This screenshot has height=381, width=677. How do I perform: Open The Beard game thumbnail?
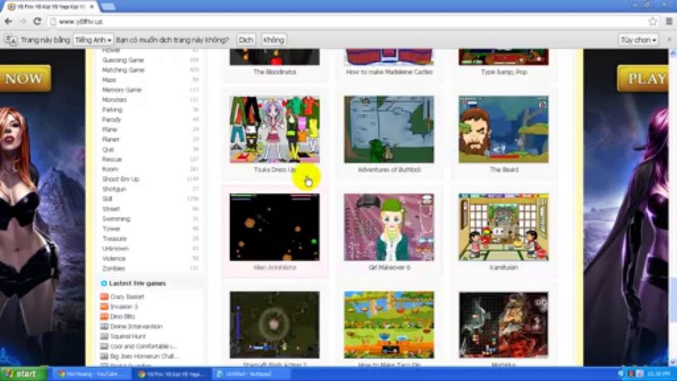coord(503,130)
